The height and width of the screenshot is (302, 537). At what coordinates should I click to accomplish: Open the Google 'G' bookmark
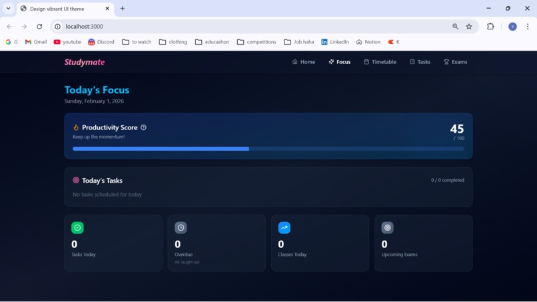[11, 42]
